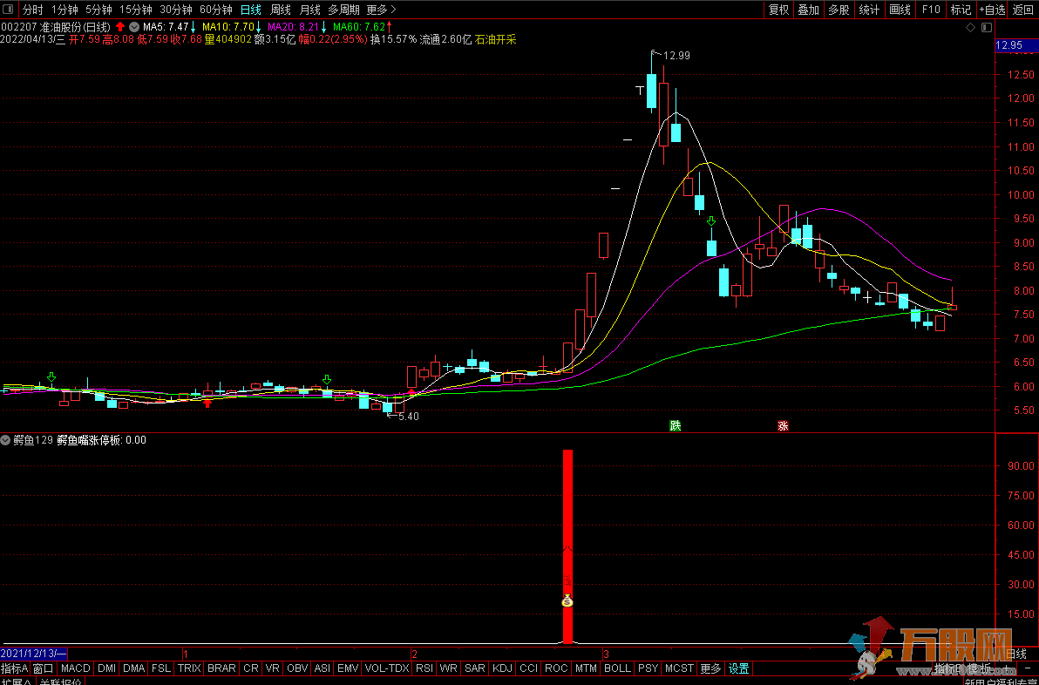Select the DMA indicator

click(x=134, y=668)
